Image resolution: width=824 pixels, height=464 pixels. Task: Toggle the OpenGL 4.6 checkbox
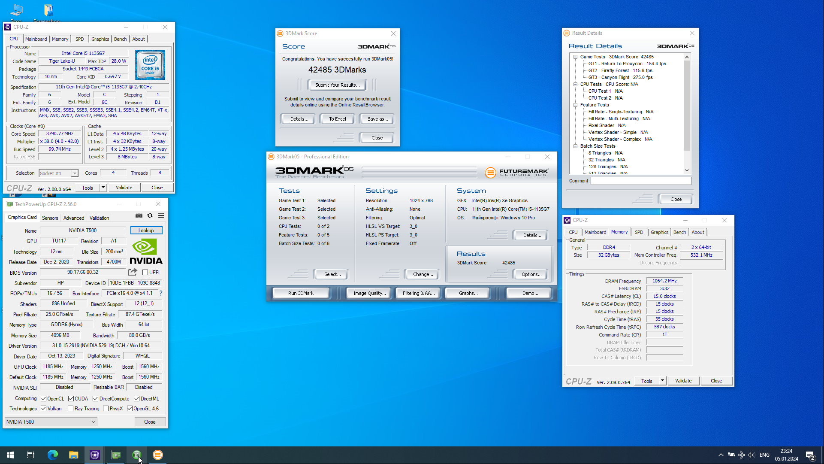(130, 409)
